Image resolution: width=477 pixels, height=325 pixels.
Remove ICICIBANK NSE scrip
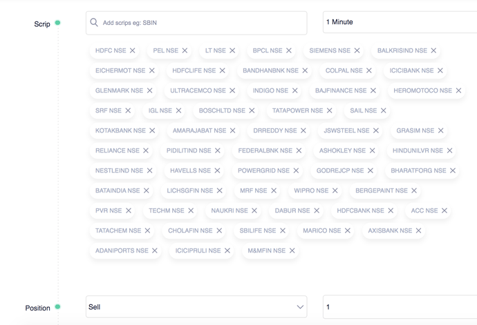tap(440, 70)
